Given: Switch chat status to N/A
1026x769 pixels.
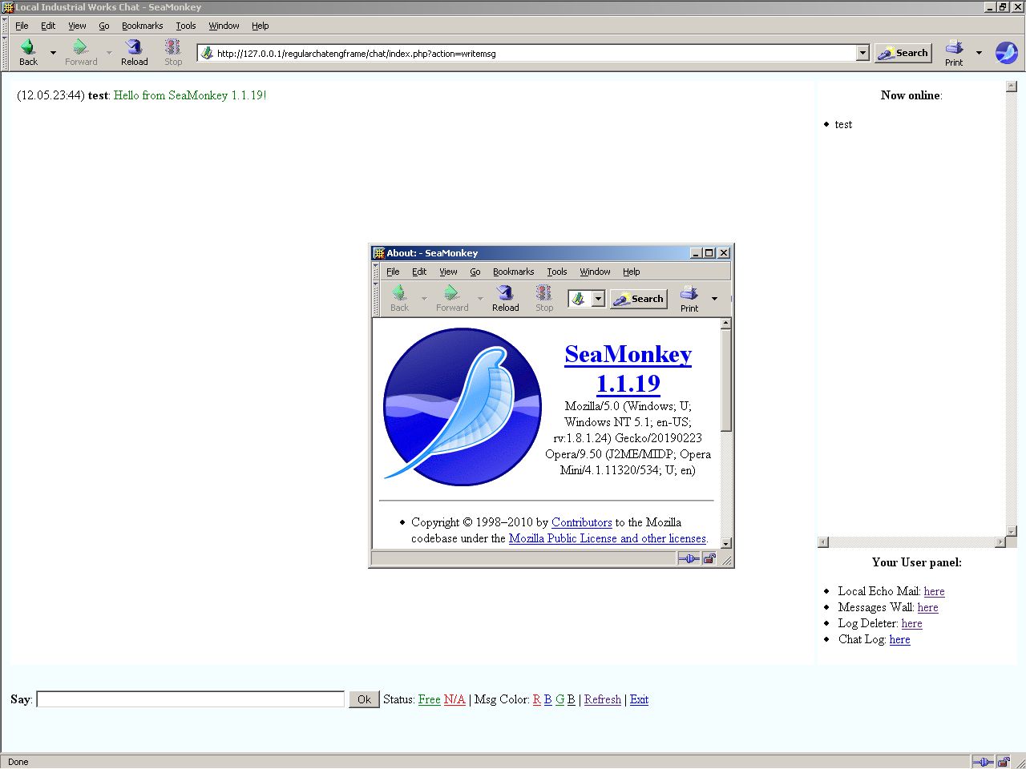Looking at the screenshot, I should [454, 699].
